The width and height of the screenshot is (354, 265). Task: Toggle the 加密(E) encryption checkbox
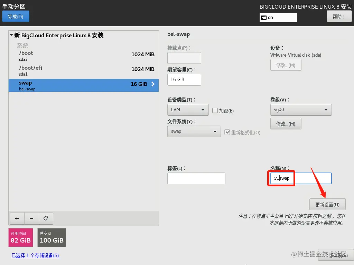pyautogui.click(x=215, y=110)
